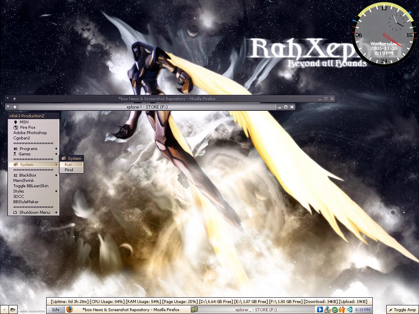This screenshot has width=419, height=314.
Task: Expand the System submenu arrow
Action: point(56,164)
